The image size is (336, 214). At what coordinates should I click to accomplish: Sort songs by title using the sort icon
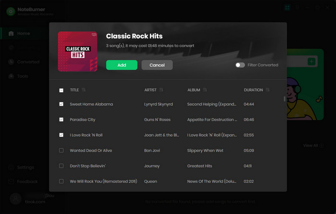tap(84, 90)
